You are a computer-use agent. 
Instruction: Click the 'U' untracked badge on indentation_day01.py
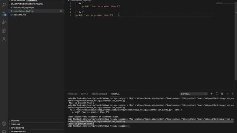point(61,11)
